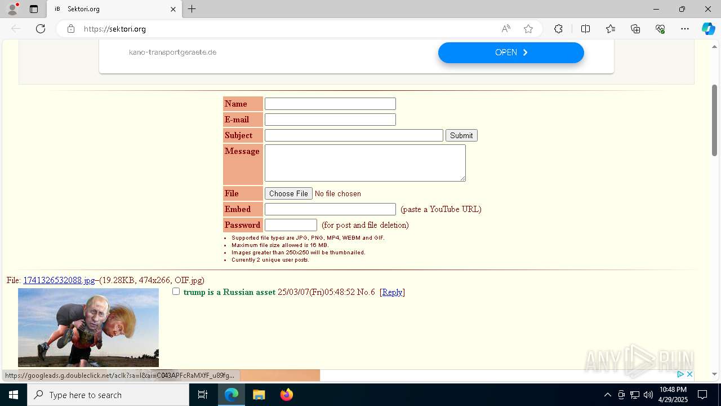The height and width of the screenshot is (406, 721).
Task: Open the post thumbnail image
Action: (88, 328)
